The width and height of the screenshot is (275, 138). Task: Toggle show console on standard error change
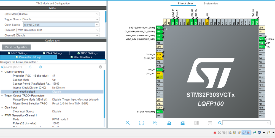[249, 133]
